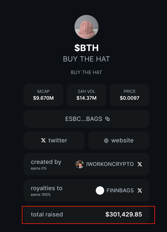The height and width of the screenshot is (232, 167).
Task: Select the 24H VOL $14.37M card
Action: [x=86, y=95]
